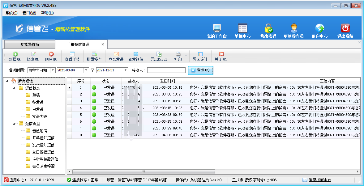Select the 发送失败 tree folder
364x186 pixels.
[x=40, y=116]
